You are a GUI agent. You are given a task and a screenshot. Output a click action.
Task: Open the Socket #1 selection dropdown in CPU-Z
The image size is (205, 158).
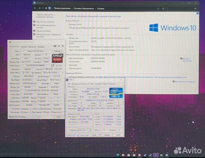[84, 130]
